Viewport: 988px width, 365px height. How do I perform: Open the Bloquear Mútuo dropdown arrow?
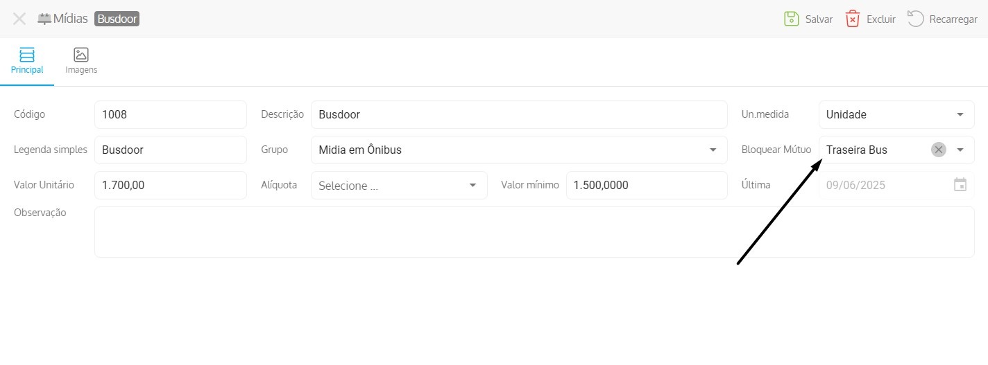[x=960, y=150]
